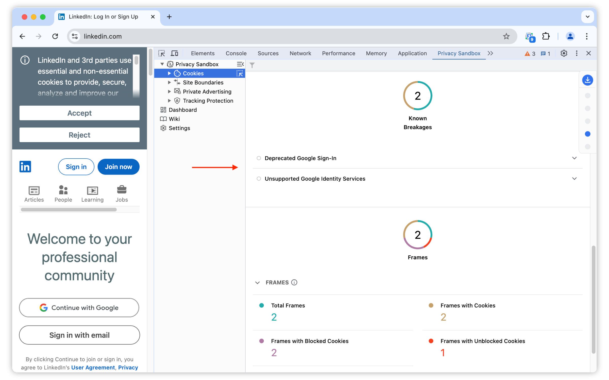This screenshot has width=609, height=380.
Task: Reject LinkedIn cookies
Action: click(x=79, y=135)
